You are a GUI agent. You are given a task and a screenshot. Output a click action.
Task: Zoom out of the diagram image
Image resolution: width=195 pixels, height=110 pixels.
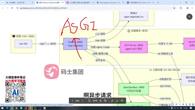coord(89,101)
